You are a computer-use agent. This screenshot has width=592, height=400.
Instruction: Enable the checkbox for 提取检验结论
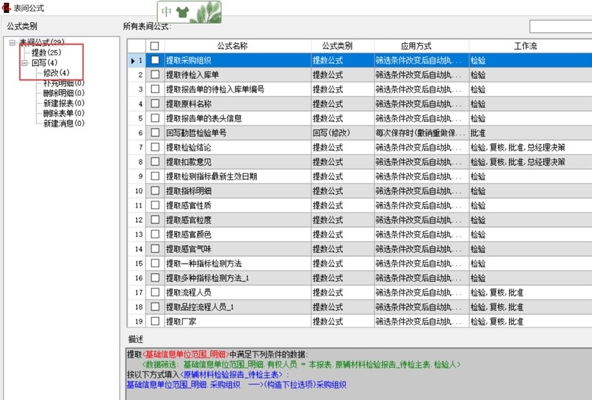[155, 147]
